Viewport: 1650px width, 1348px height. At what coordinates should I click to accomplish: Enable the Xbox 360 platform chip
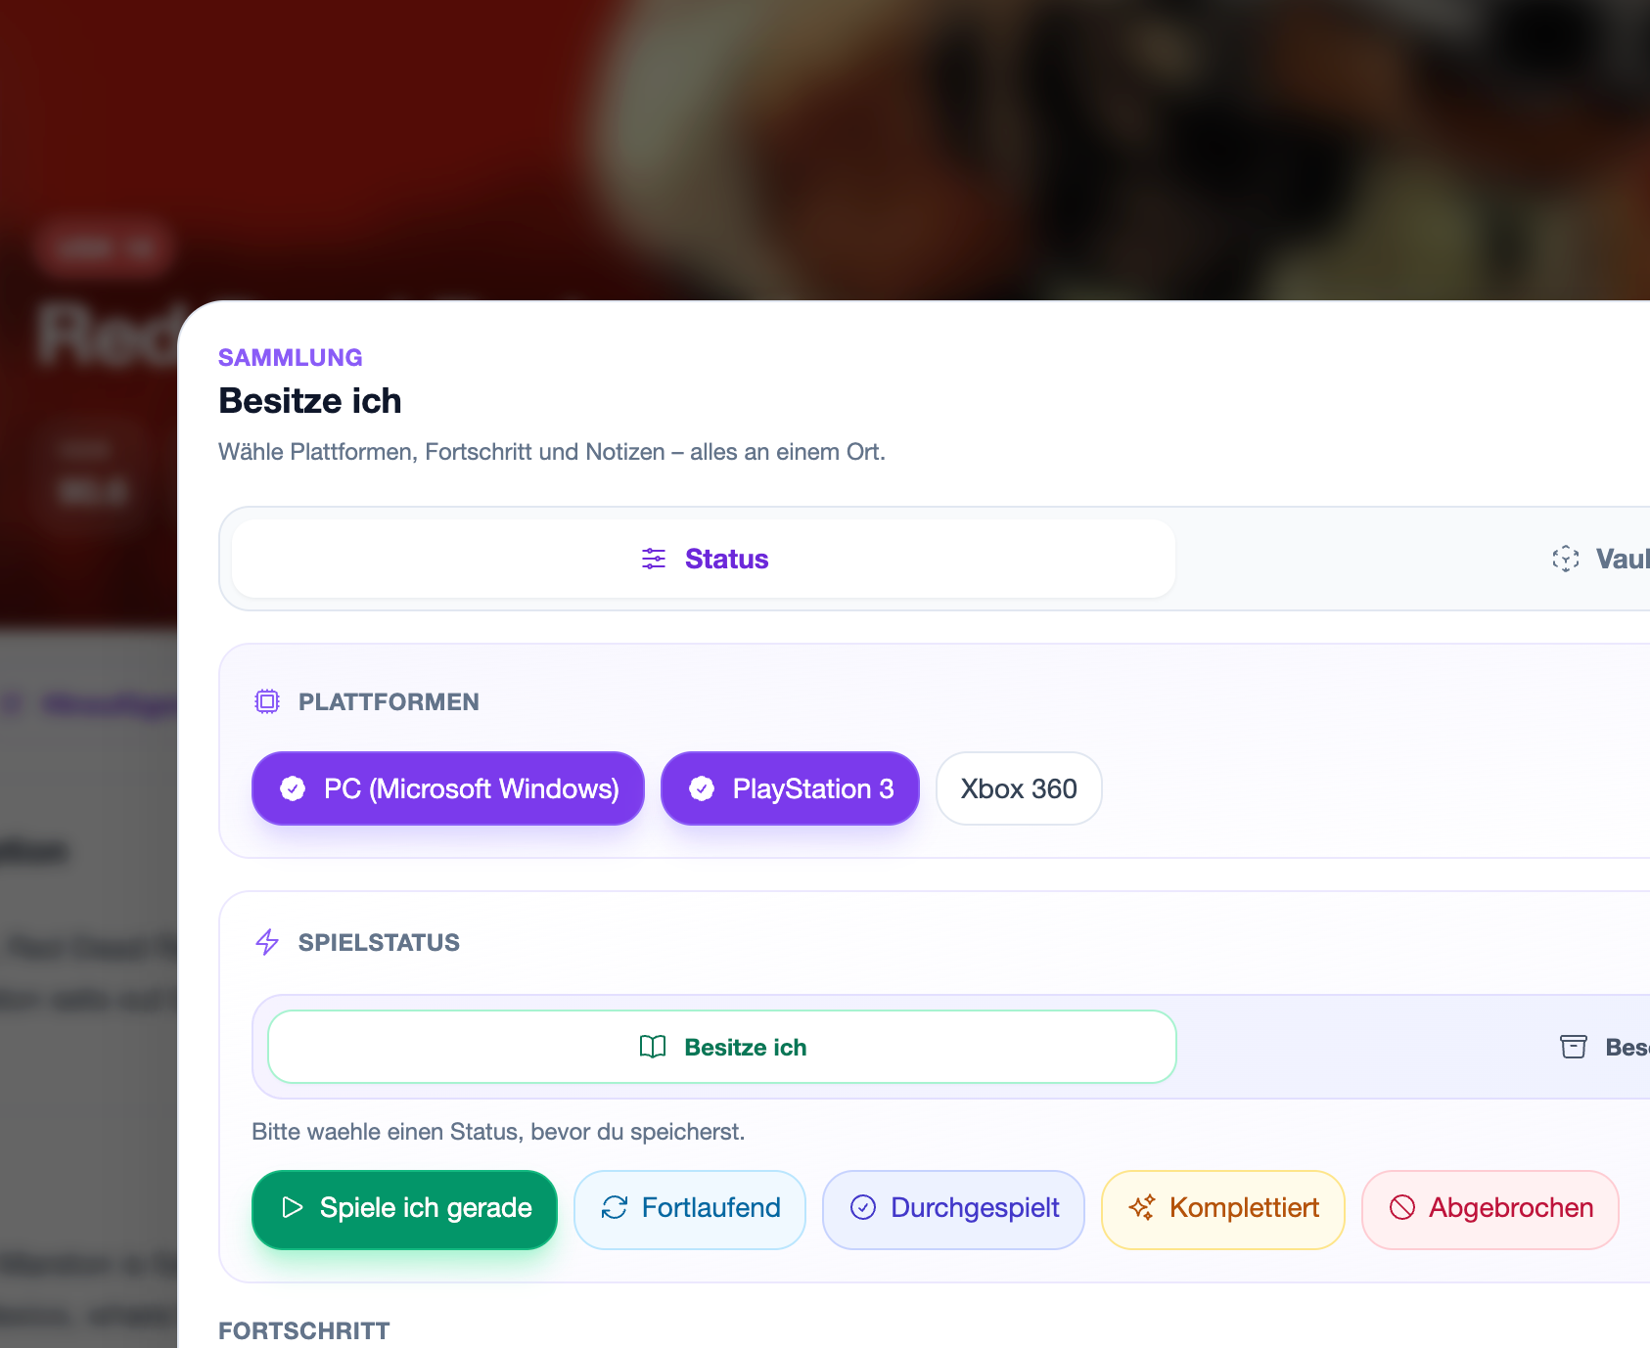1018,788
